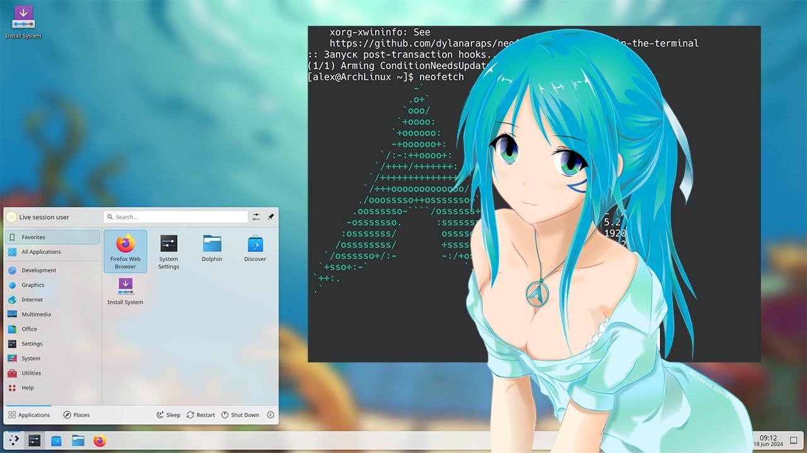
Task: Click the Show Desktop icon in the tray
Action: pos(794,440)
